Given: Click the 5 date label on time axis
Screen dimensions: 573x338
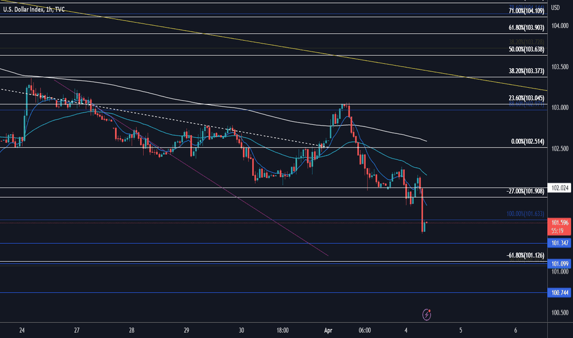Looking at the screenshot, I should pyautogui.click(x=461, y=331).
